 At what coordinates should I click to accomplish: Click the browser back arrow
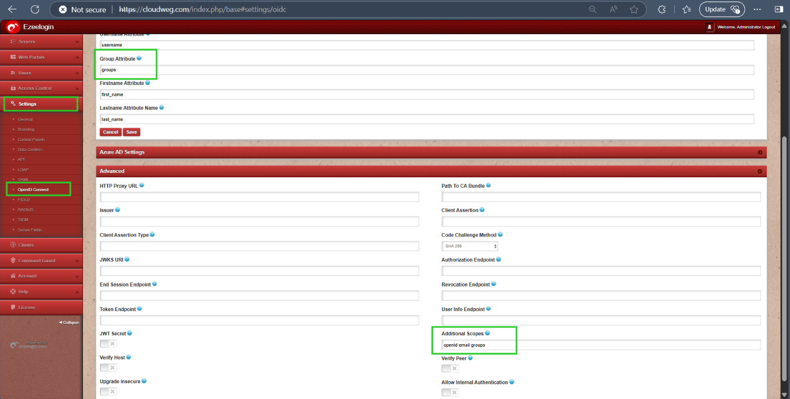point(12,9)
